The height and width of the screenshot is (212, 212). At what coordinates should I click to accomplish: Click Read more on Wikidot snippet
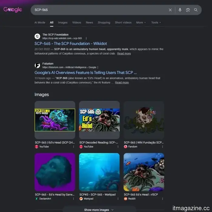(x=124, y=54)
